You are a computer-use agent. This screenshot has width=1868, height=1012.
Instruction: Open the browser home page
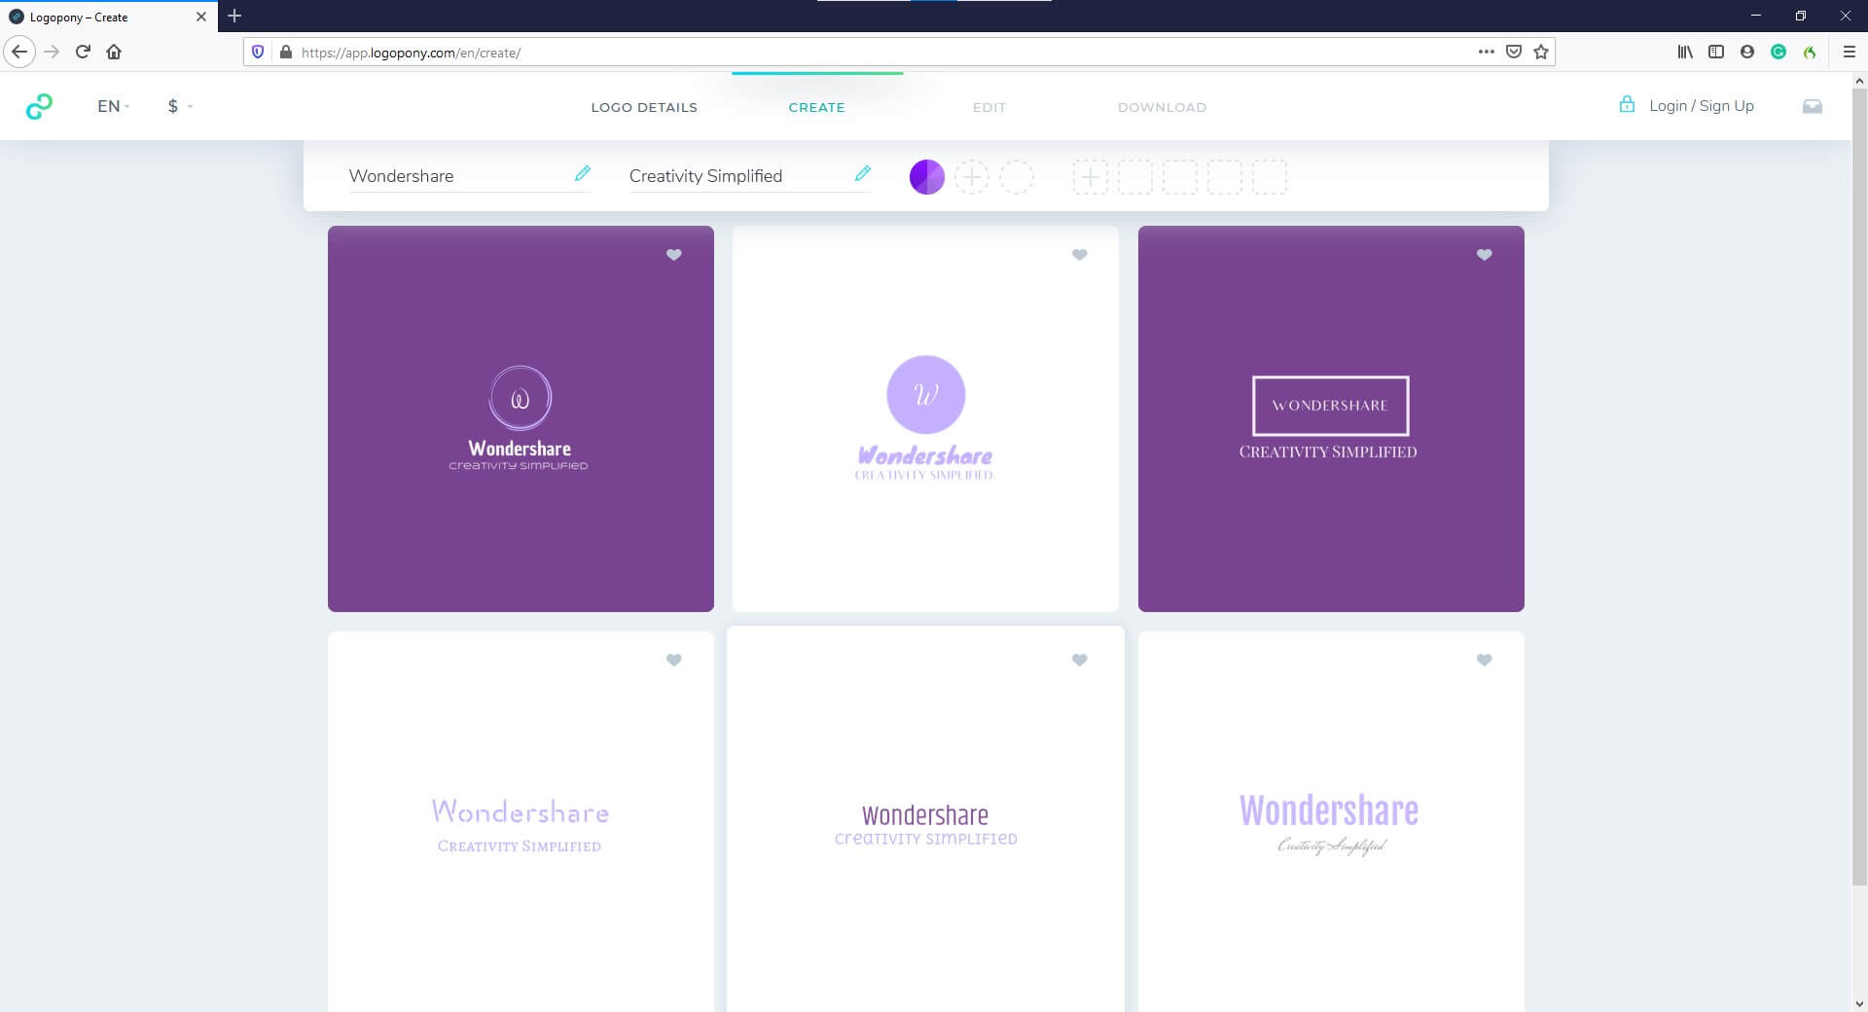(114, 52)
